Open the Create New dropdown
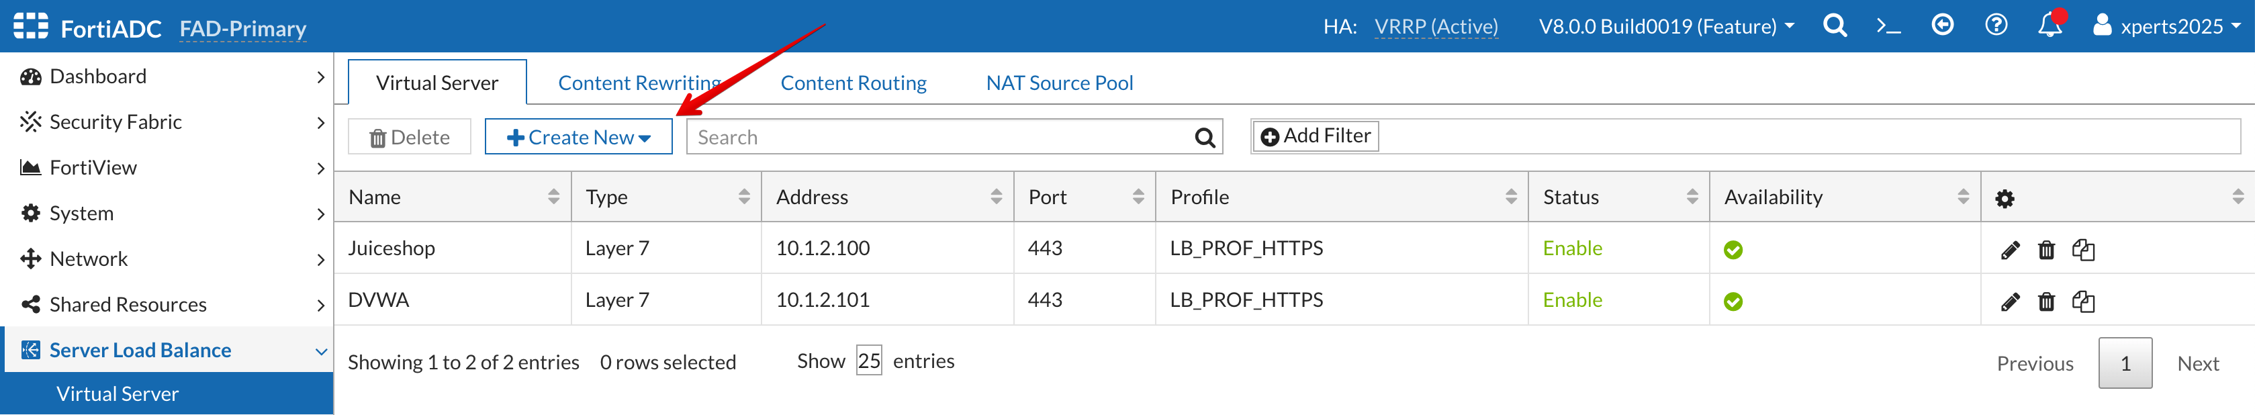2255x415 pixels. pos(579,136)
